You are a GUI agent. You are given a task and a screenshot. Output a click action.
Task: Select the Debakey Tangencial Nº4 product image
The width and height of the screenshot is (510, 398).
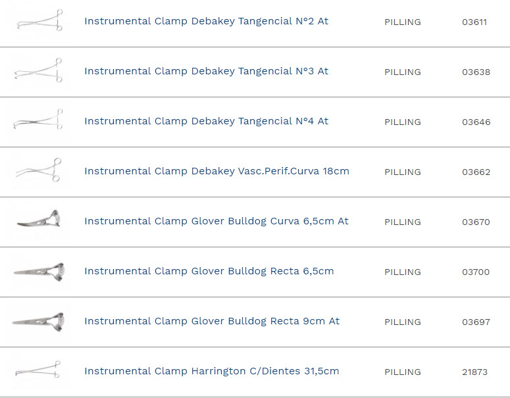(39, 121)
